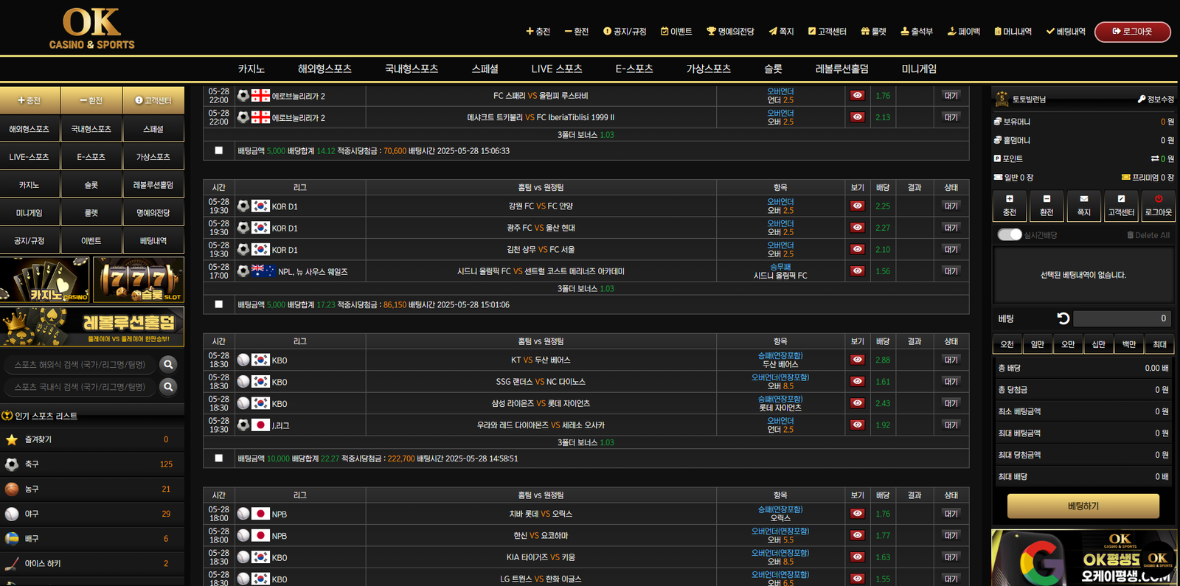Click the eye icon for KT VS 두산 베어스

[x=857, y=360]
